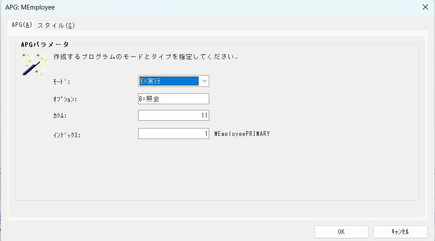Screen dimensions: 435x241
Task: Click the magic wand wizard icon
Action: pos(34,64)
